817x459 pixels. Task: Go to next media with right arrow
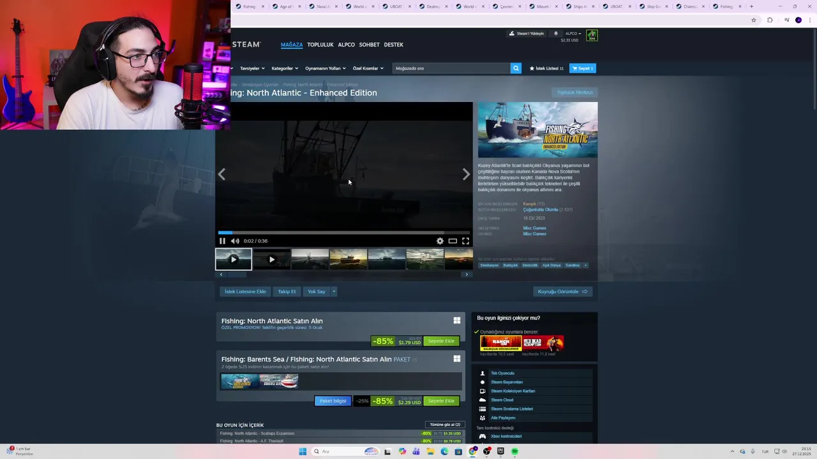pyautogui.click(x=466, y=175)
